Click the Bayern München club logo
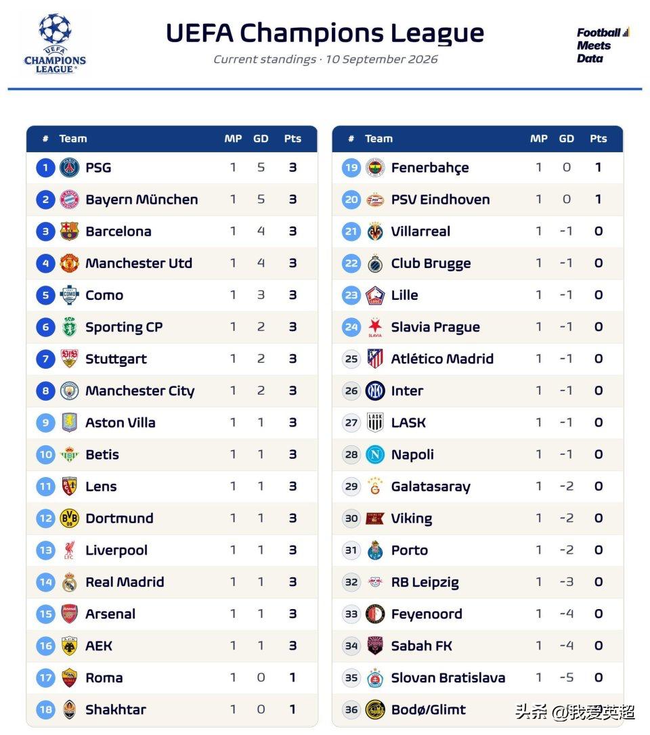The height and width of the screenshot is (735, 650). point(70,199)
